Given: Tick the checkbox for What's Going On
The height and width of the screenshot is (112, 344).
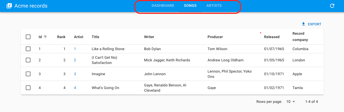Looking at the screenshot, I should pyautogui.click(x=28, y=88).
